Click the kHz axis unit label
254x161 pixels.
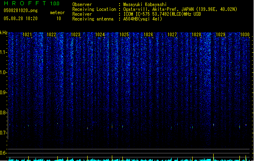[x=4, y=33]
